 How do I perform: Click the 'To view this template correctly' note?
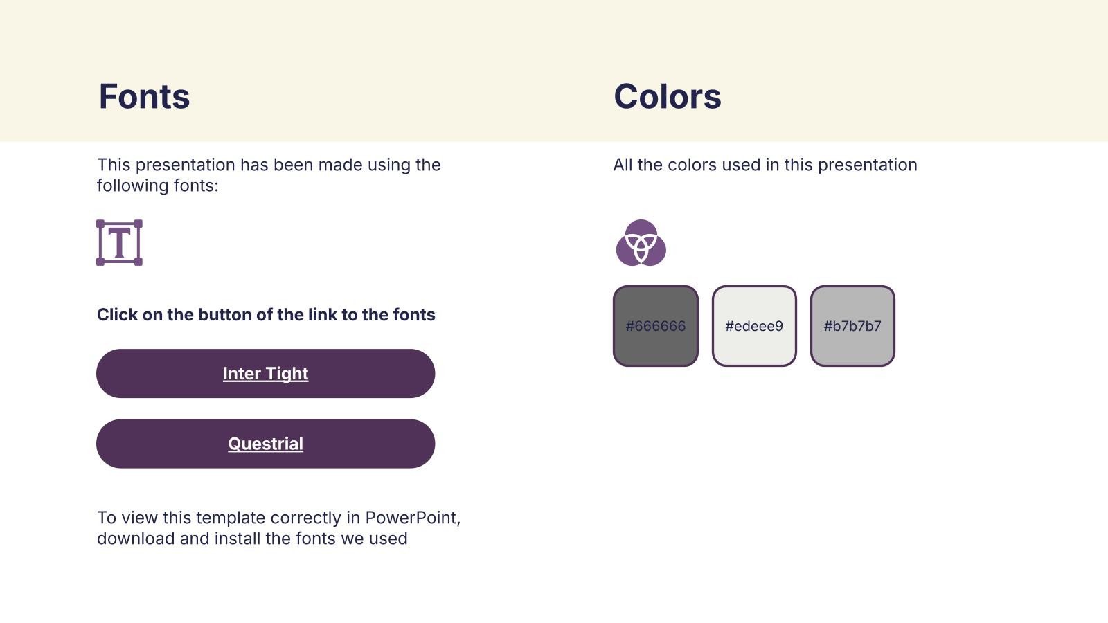tap(278, 528)
